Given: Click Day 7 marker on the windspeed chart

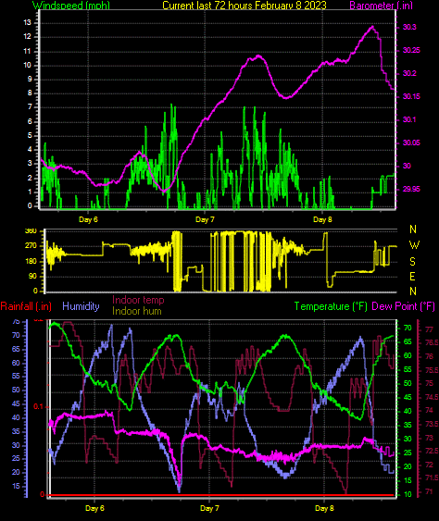Looking at the screenshot, I should pos(205,219).
